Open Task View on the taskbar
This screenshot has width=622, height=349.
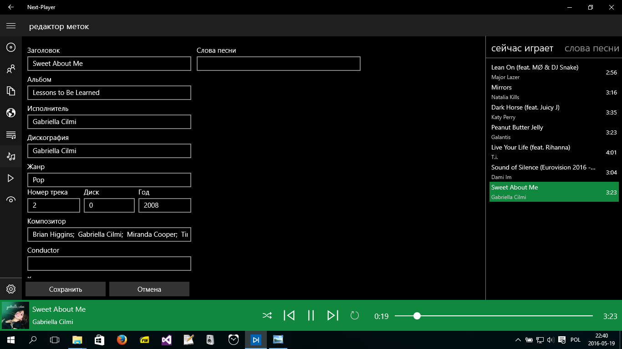pos(55,339)
